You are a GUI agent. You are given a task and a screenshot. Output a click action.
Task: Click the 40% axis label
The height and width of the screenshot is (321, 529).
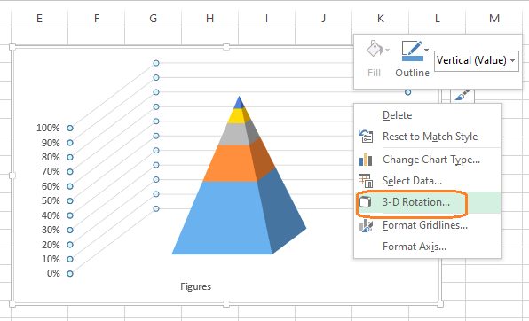point(51,215)
